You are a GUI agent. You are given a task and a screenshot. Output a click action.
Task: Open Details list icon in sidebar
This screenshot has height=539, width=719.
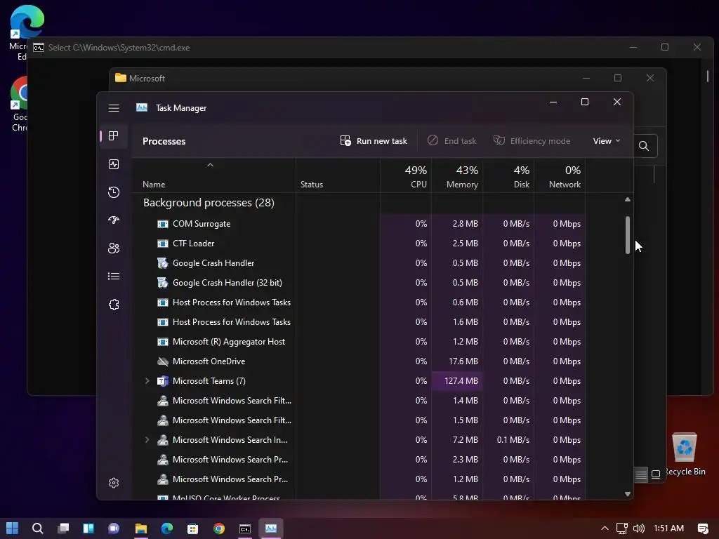click(114, 277)
